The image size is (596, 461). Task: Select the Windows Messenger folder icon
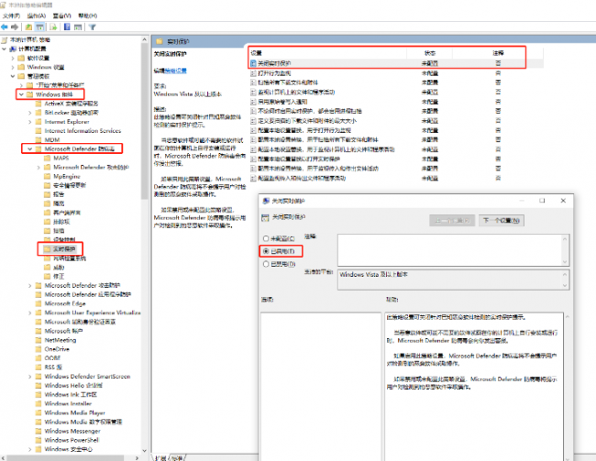pos(39,431)
